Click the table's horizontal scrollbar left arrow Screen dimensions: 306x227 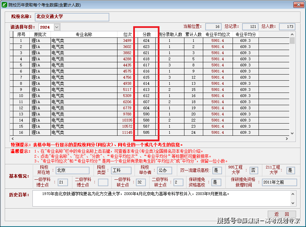13,139
